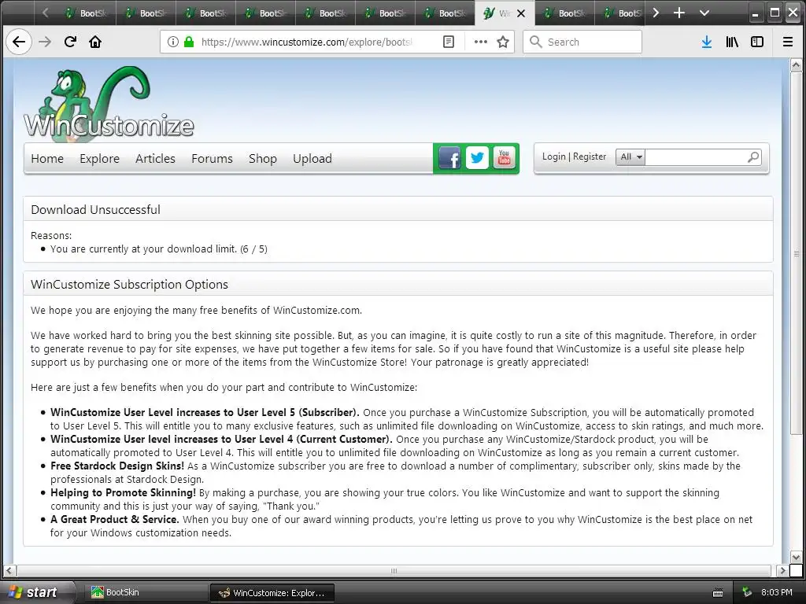Open the browser home page

pyautogui.click(x=95, y=42)
